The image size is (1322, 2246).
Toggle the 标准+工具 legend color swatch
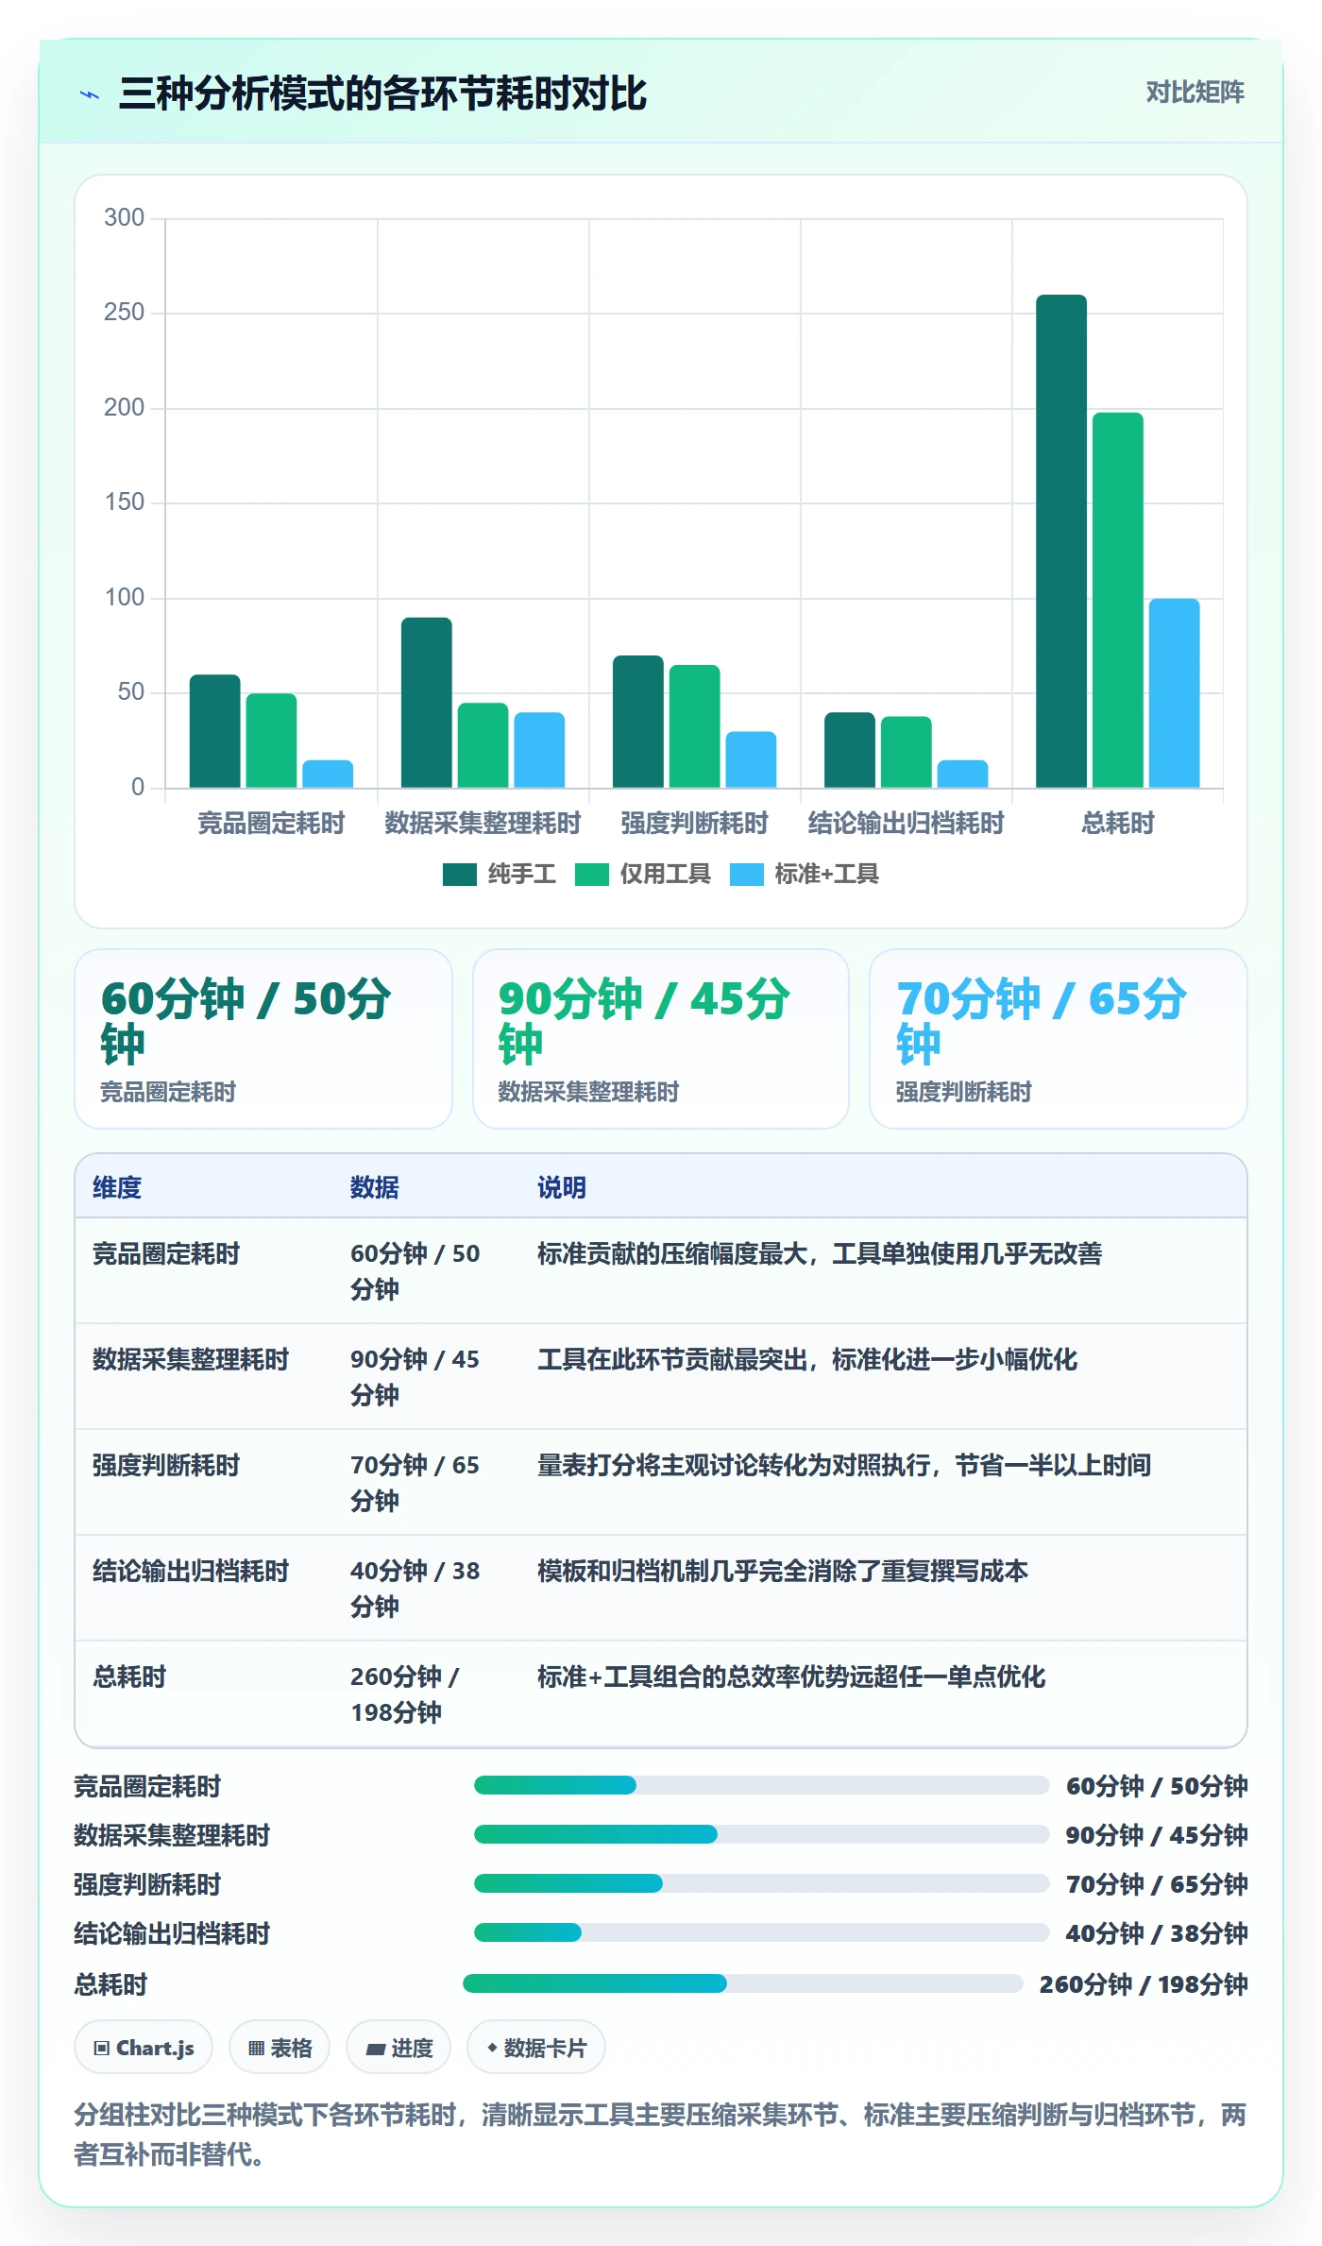[x=747, y=875]
